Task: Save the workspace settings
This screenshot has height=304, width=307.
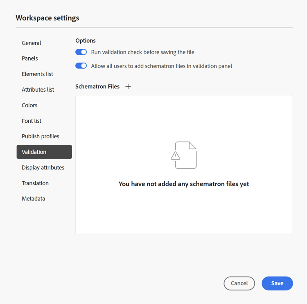Action: pos(277,283)
